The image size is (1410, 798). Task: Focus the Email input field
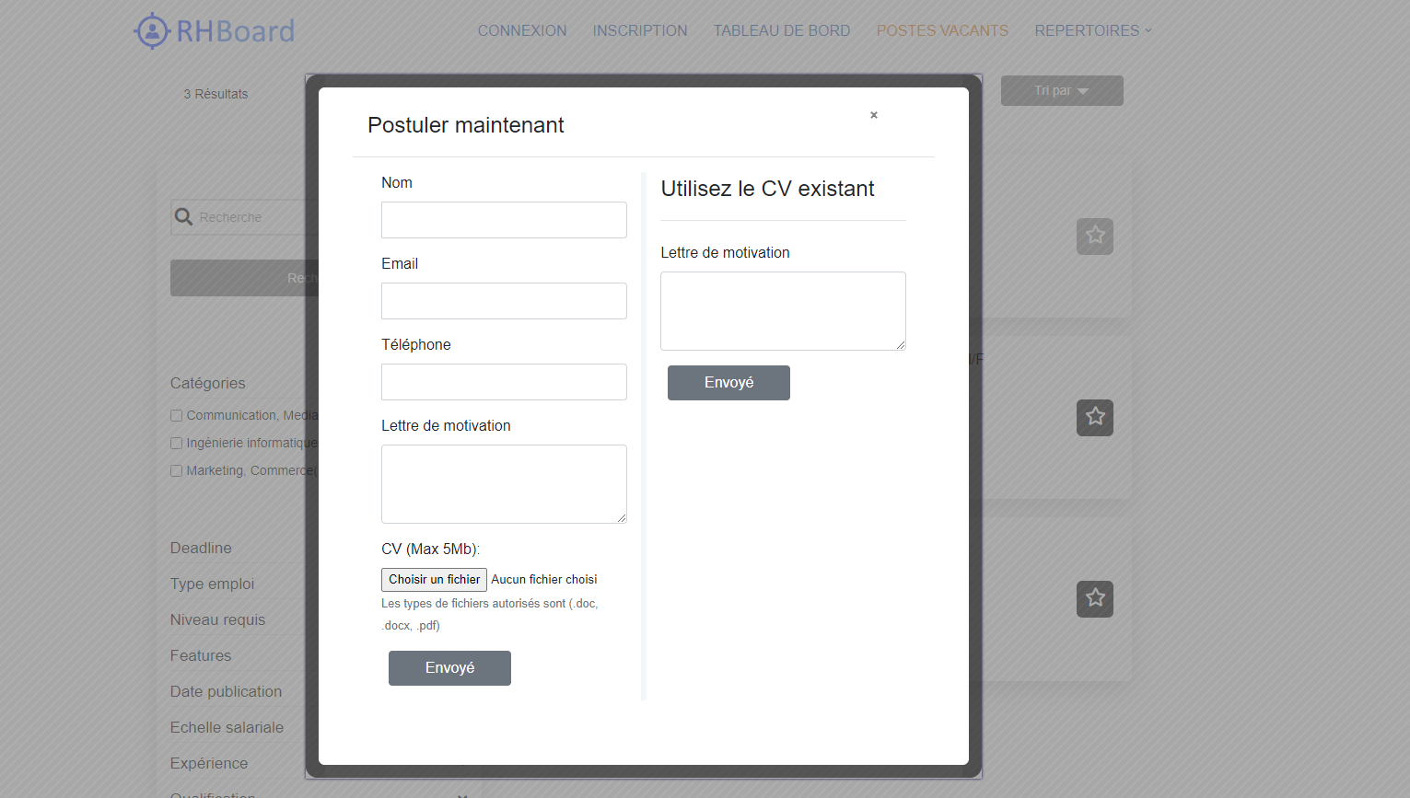coord(504,301)
